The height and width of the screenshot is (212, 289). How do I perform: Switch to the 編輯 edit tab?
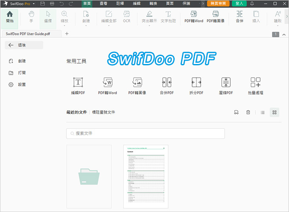(136, 3)
